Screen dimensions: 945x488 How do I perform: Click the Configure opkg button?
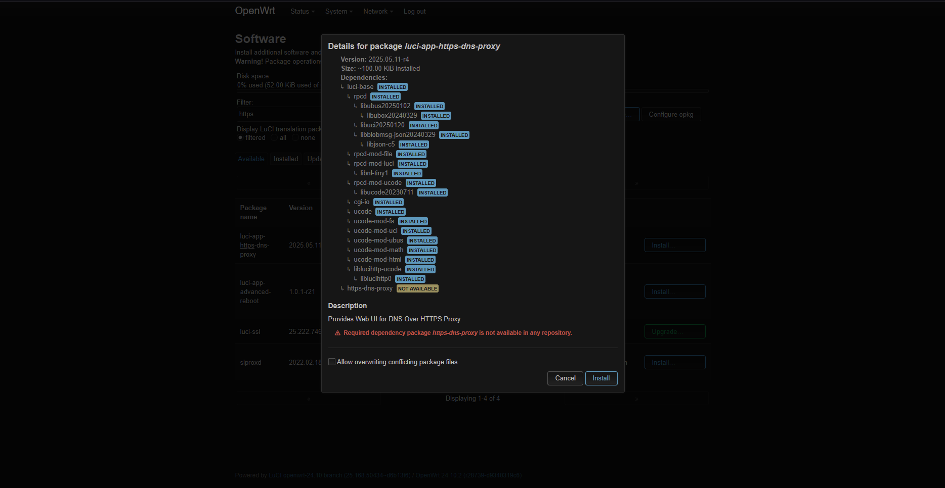point(671,115)
